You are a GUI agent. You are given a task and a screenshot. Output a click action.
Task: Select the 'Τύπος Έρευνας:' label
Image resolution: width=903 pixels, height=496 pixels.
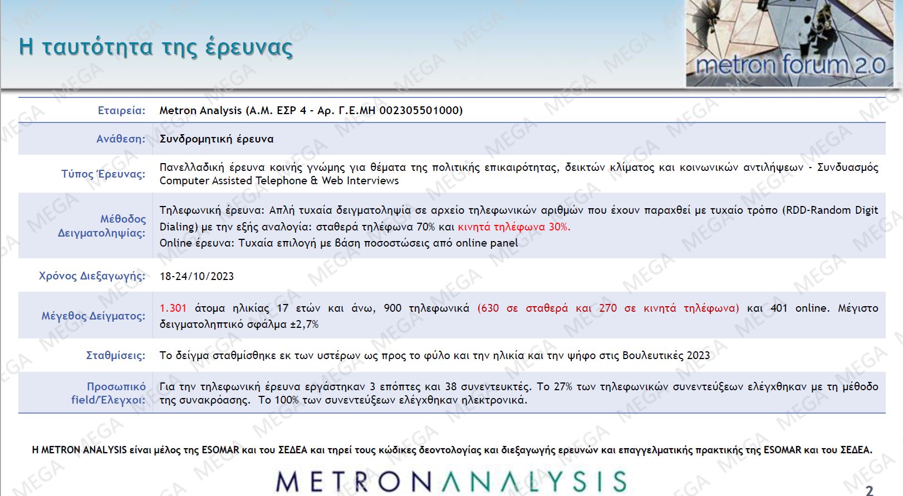click(103, 174)
